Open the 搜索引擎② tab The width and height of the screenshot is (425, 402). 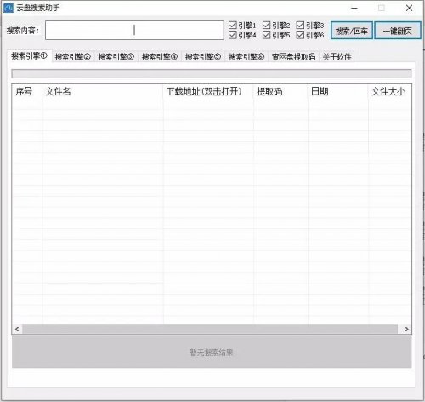coord(73,57)
